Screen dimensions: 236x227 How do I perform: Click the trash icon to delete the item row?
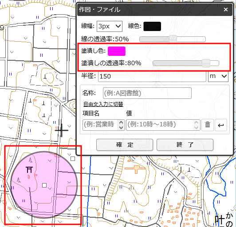pyautogui.click(x=208, y=125)
